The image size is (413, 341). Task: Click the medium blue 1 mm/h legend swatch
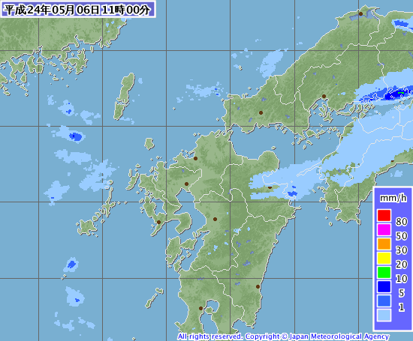(x=384, y=301)
